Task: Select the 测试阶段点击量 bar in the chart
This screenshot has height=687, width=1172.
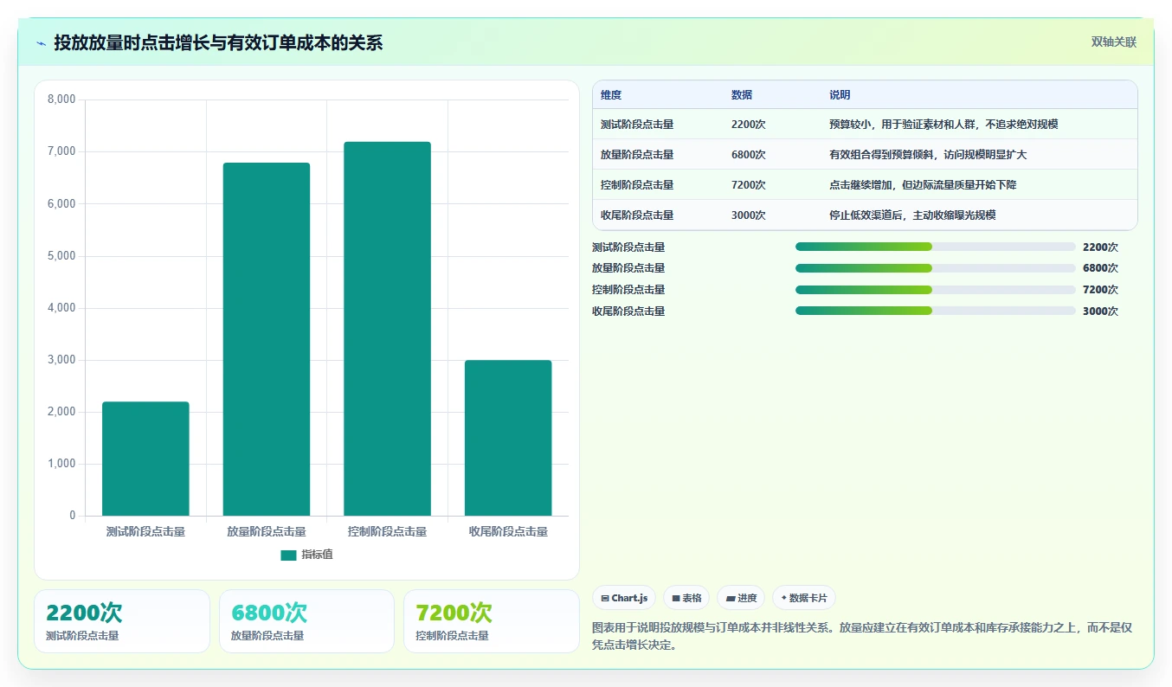Action: (x=145, y=459)
